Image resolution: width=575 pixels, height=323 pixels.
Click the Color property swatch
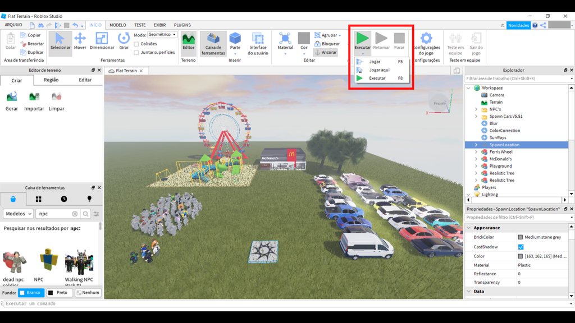[520, 256]
